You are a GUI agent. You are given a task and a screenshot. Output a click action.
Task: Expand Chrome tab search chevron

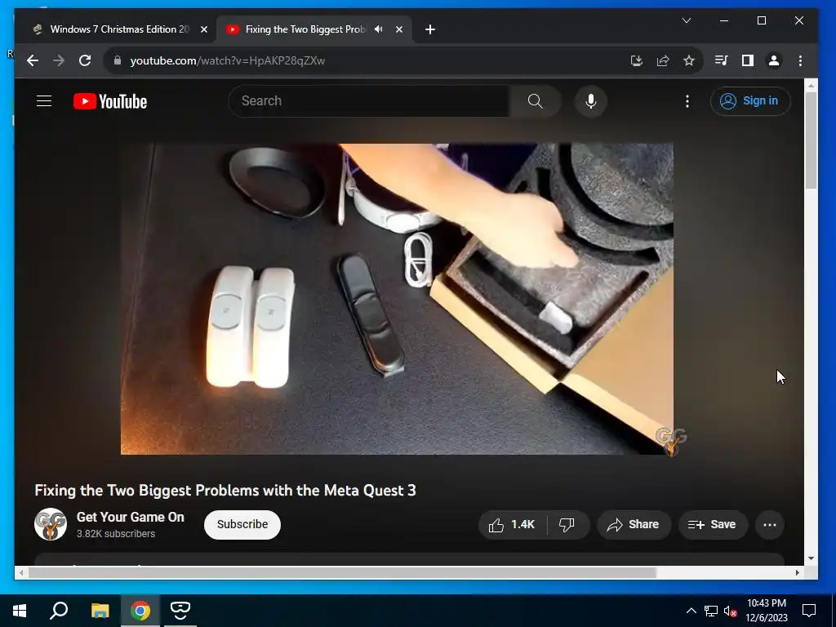[x=687, y=20]
